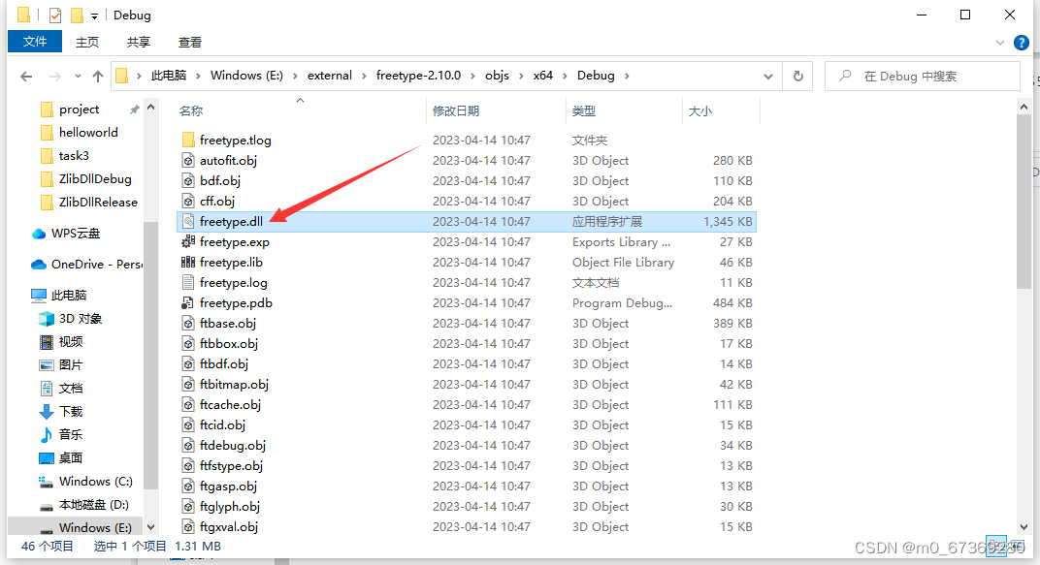1040x565 pixels.
Task: Expand the ribbon chevron
Action: pos(999,43)
